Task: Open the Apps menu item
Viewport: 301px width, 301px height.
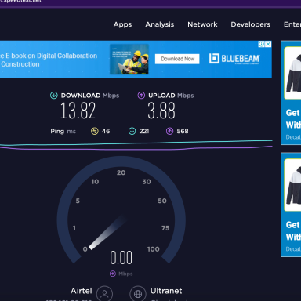Action: tap(122, 24)
